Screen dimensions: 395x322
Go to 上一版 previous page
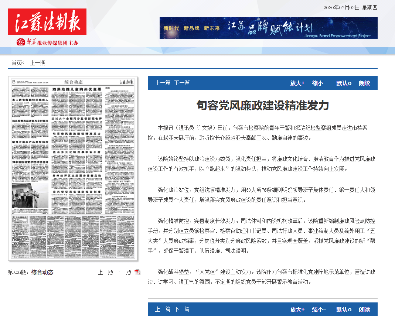click(106, 272)
